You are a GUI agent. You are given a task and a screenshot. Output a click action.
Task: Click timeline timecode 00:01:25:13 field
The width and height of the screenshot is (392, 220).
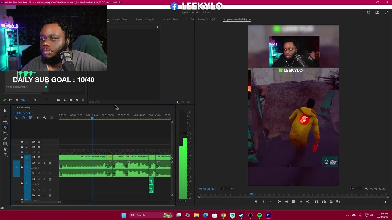click(x=23, y=113)
